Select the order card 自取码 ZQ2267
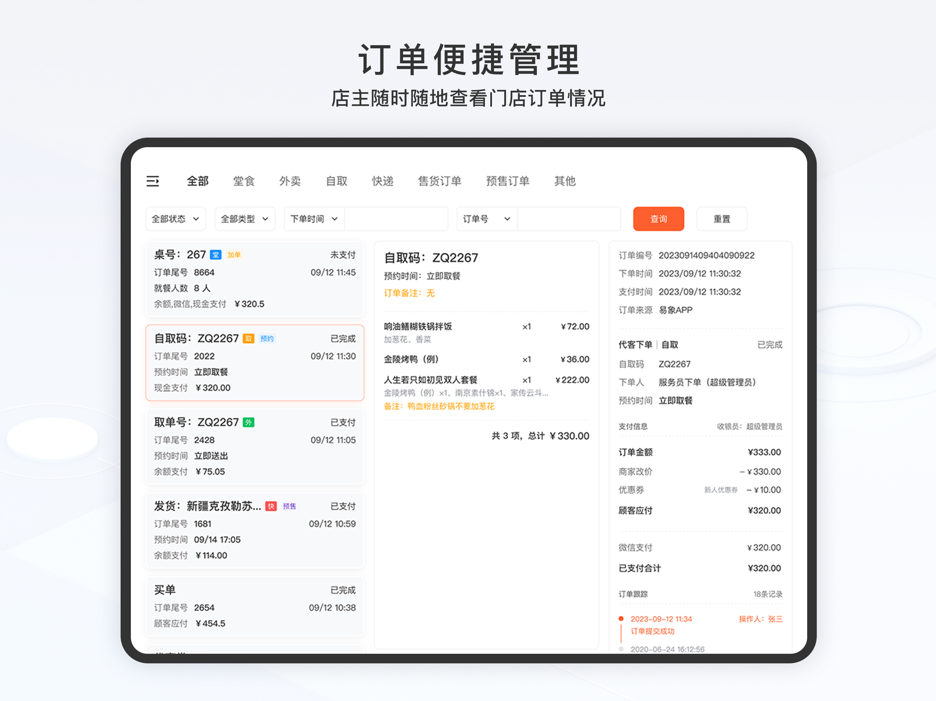The image size is (936, 701). coord(255,363)
